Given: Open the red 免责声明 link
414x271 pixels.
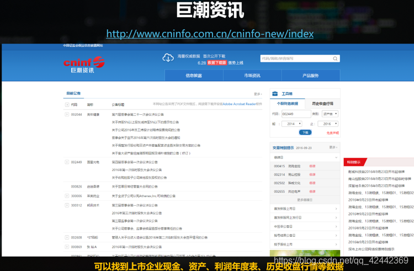Looking at the screenshot, I should (x=332, y=133).
